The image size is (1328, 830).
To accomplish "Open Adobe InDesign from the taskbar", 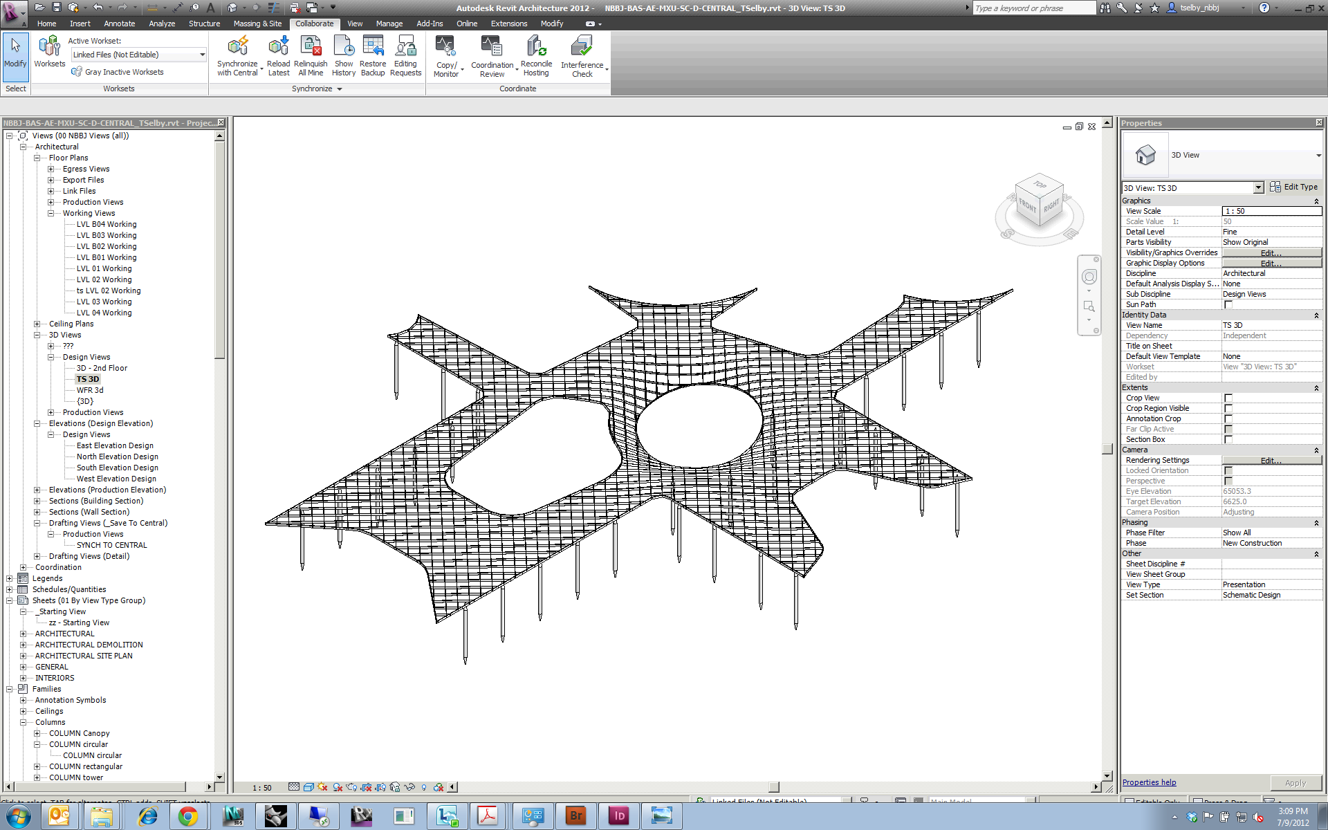I will pyautogui.click(x=619, y=816).
